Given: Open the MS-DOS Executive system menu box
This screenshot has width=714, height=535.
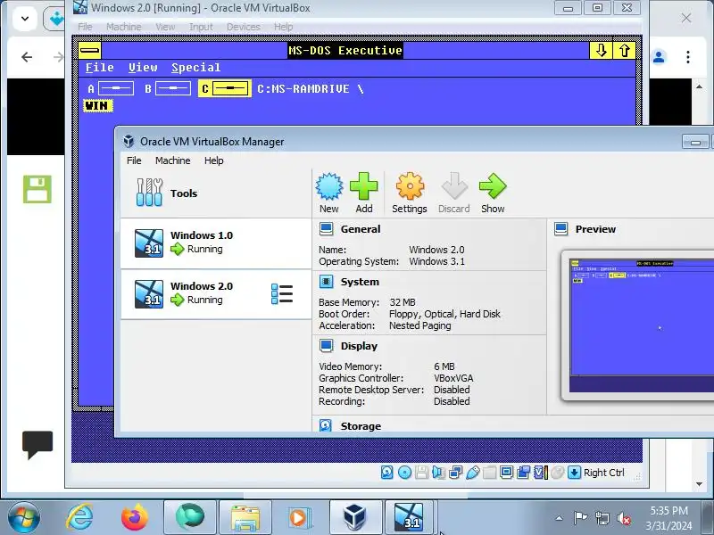Looking at the screenshot, I should click(90, 50).
